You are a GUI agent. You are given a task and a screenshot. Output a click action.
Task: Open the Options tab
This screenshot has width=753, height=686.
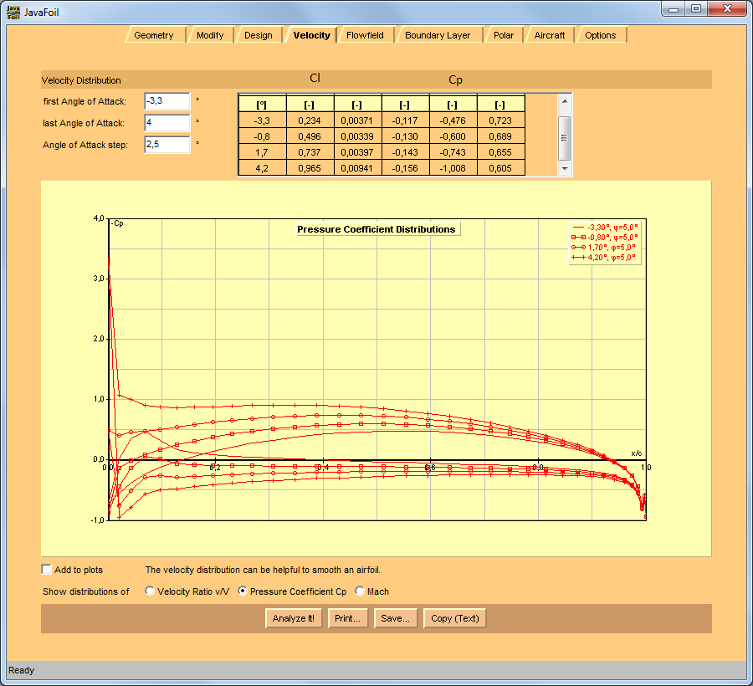click(600, 35)
